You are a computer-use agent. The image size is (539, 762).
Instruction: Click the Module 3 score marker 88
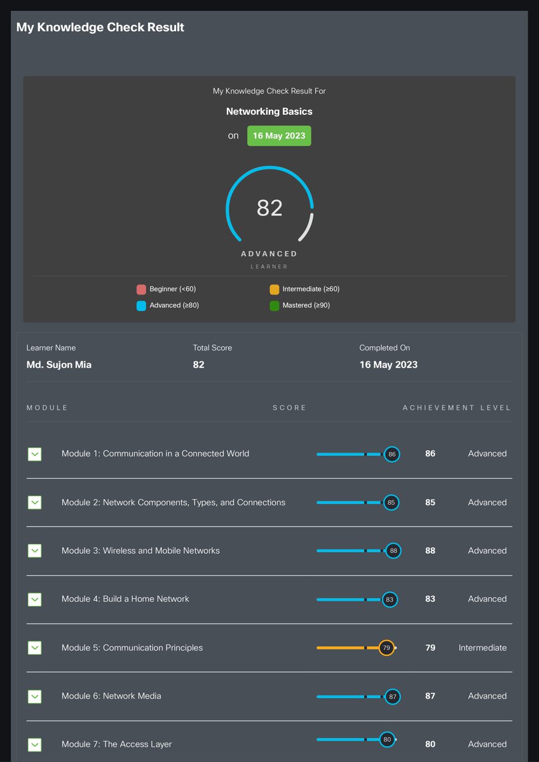point(393,551)
